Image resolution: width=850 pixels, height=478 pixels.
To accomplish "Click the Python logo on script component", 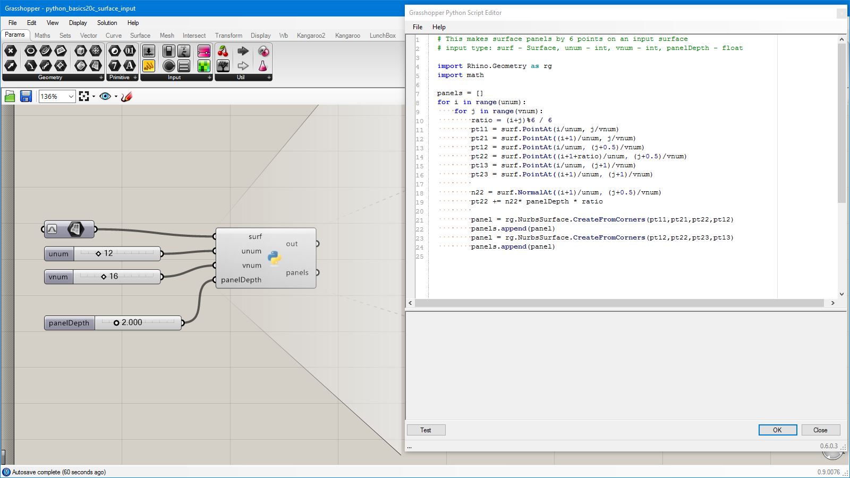I will [274, 258].
